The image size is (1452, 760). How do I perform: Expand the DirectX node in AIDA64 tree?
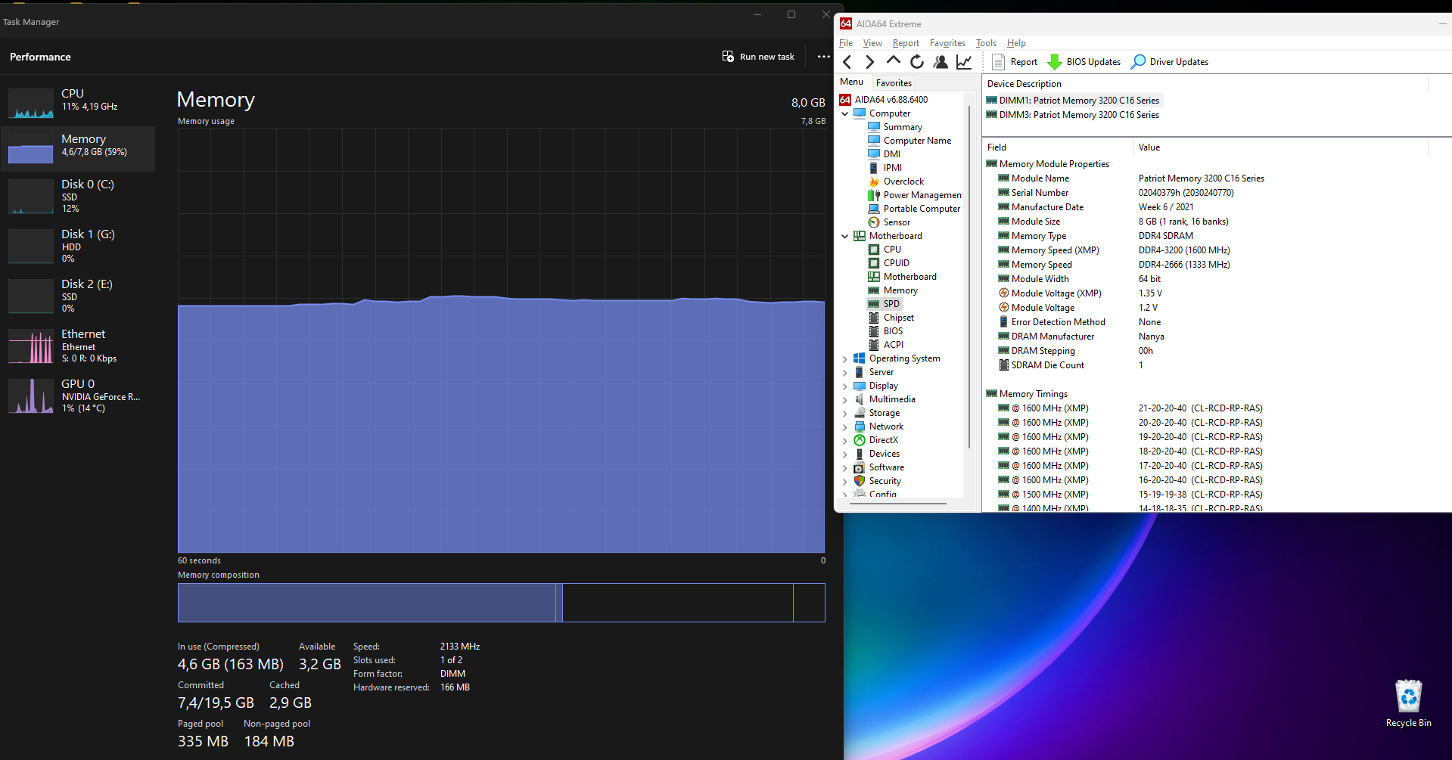pyautogui.click(x=845, y=440)
